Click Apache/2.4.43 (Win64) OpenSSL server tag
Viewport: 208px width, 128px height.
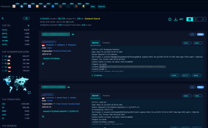click(61, 111)
